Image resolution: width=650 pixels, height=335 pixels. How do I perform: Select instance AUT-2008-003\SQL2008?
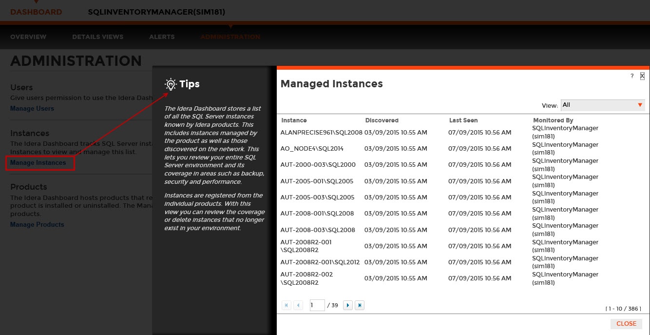pyautogui.click(x=318, y=230)
